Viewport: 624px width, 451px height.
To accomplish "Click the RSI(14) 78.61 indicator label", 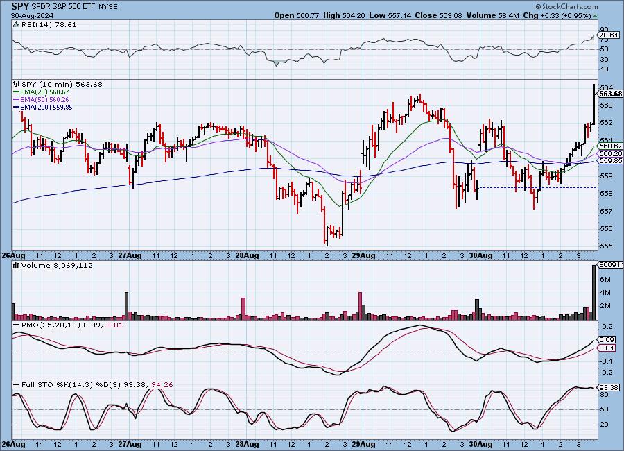I will pos(49,24).
